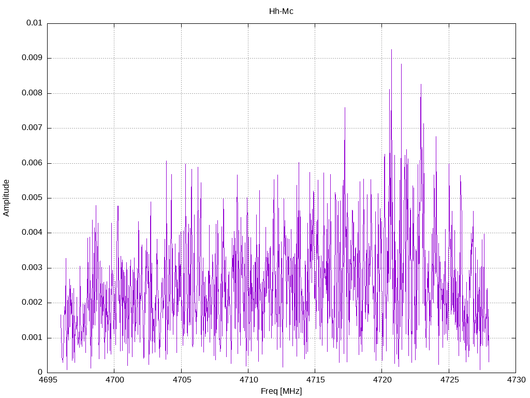Click the 4705 x-axis tick label
Viewport: 530px width, 398px height.
[182, 380]
